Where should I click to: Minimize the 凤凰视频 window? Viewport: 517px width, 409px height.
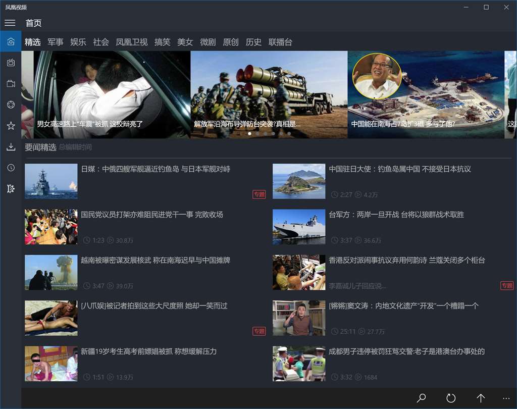(x=466, y=7)
